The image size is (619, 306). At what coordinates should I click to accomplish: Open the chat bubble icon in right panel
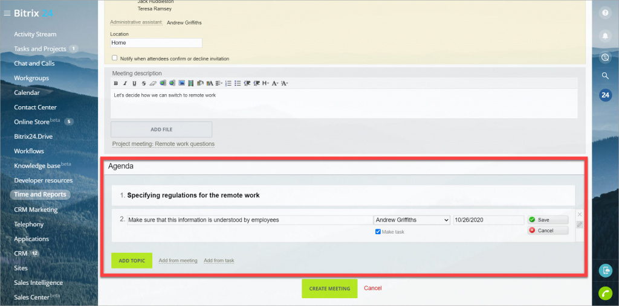604,57
